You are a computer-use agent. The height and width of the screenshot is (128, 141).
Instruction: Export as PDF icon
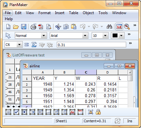coord(41,27)
